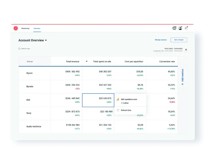Click the + 3 other sources text
The image size is (206, 164).
(x=125, y=103)
